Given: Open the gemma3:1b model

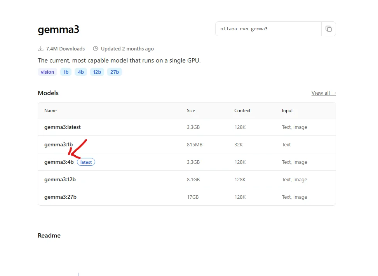Looking at the screenshot, I should coord(58,144).
